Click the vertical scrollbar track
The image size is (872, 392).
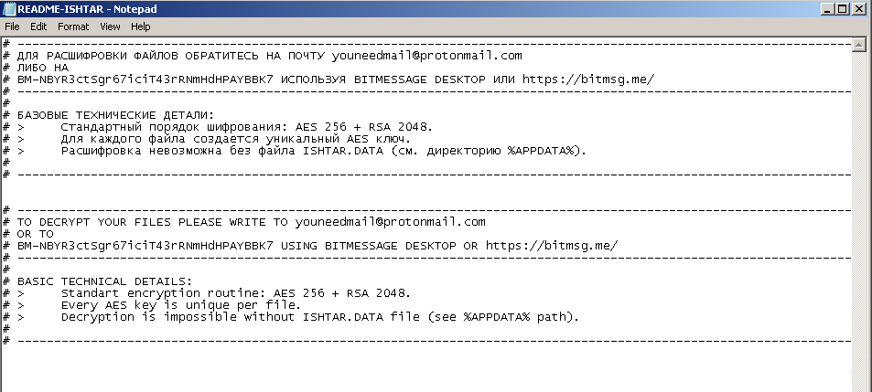[x=858, y=228]
